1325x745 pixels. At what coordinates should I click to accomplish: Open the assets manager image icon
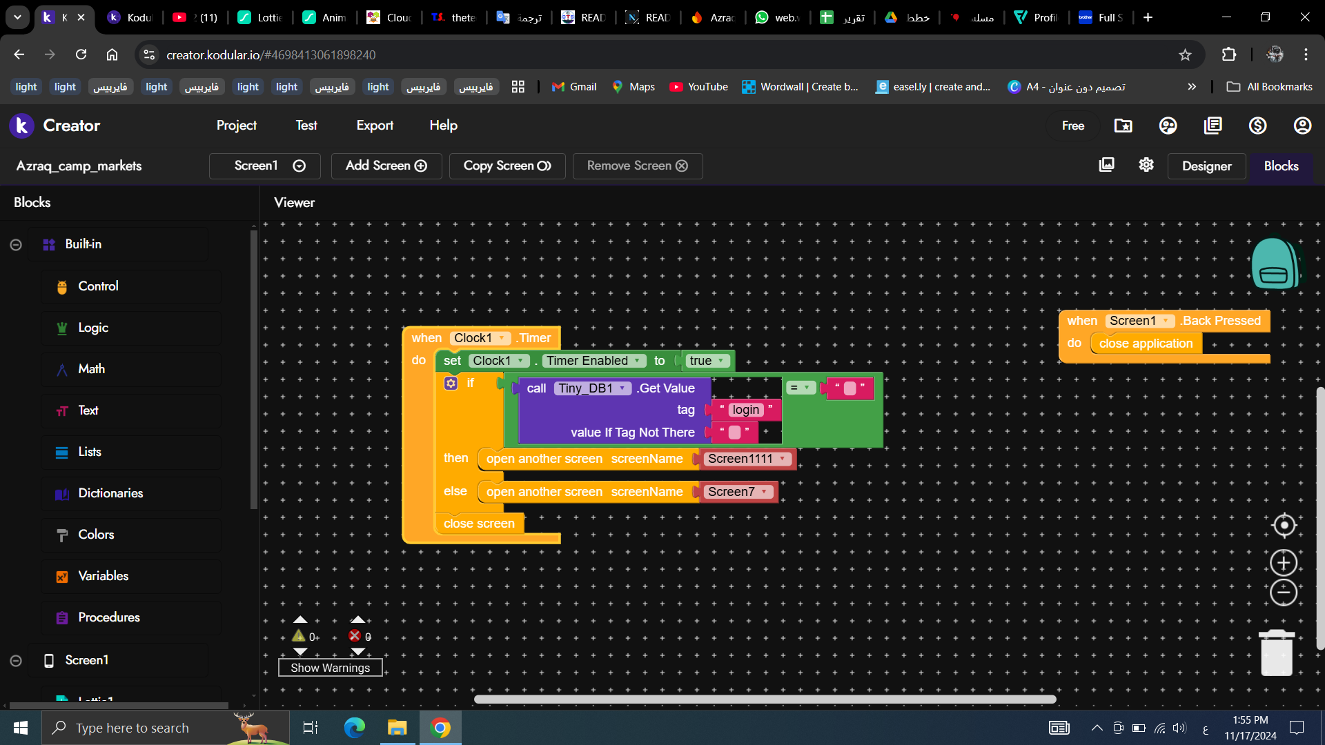(x=1106, y=165)
